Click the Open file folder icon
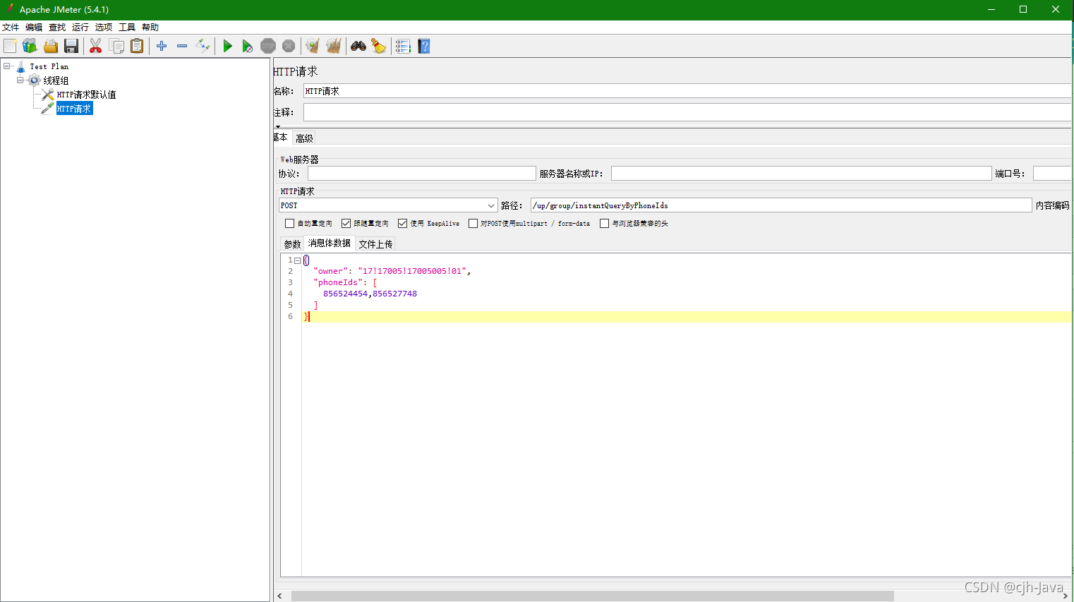The image size is (1074, 602). 51,46
